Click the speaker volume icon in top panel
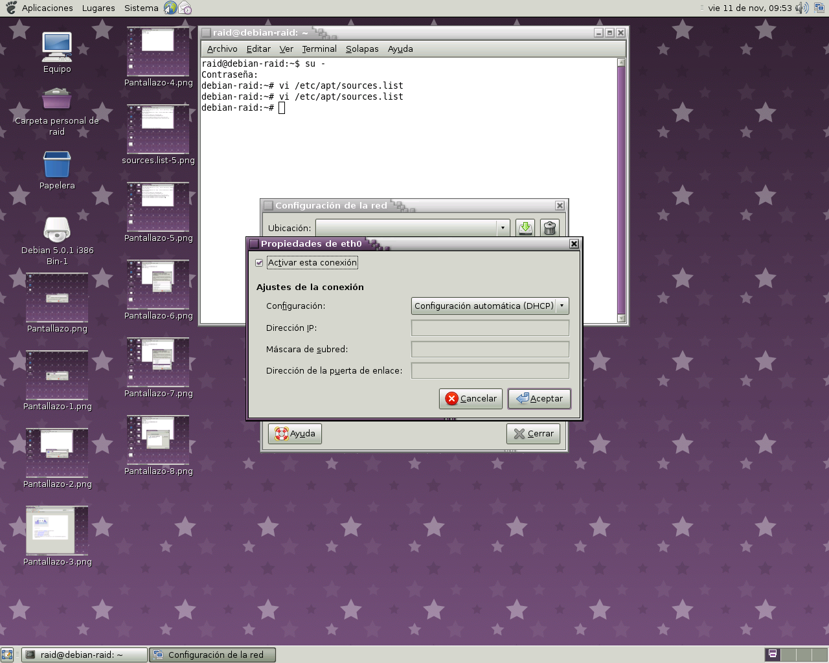829x663 pixels. click(x=802, y=8)
